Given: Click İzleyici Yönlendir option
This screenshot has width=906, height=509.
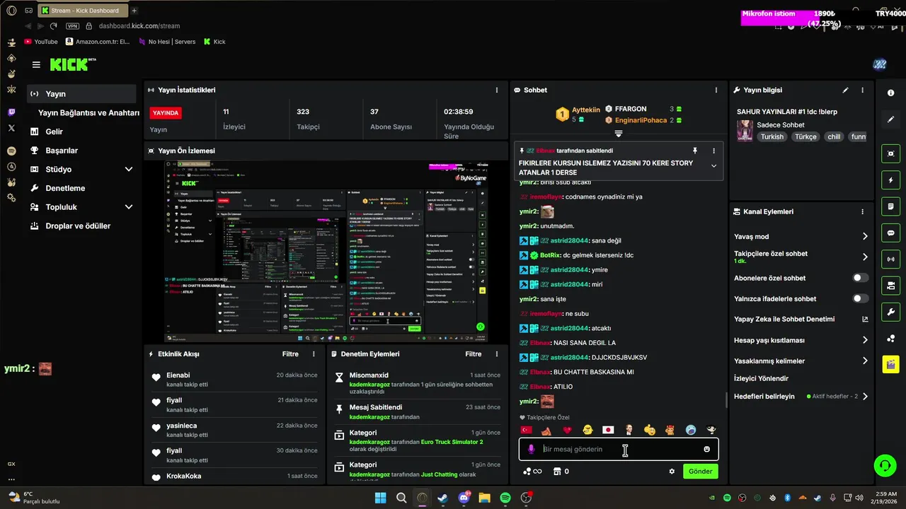Looking at the screenshot, I should 761,378.
